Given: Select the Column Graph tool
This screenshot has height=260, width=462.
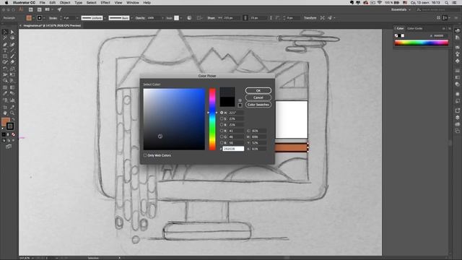Looking at the screenshot, I should click(x=12, y=100).
